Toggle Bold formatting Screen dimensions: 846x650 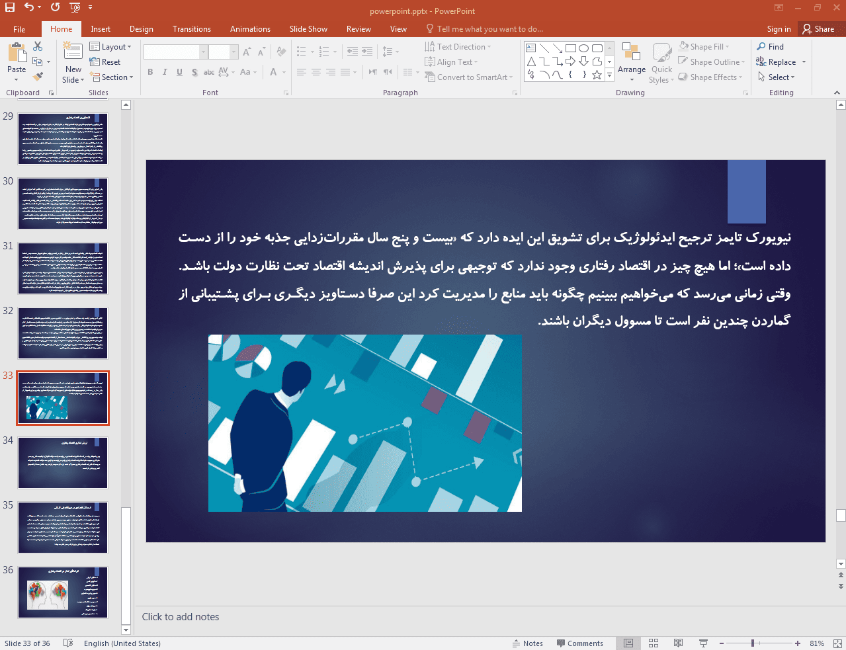(x=150, y=72)
